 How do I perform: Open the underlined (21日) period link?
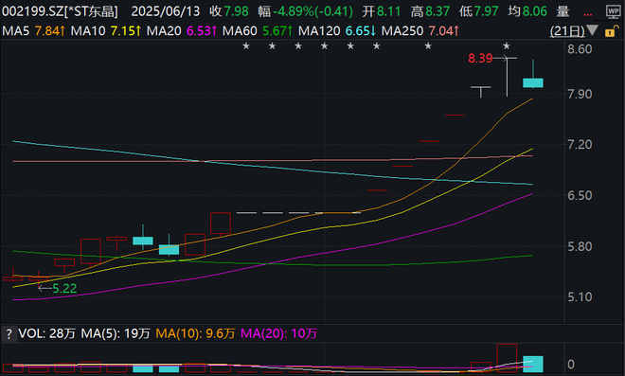click(567, 30)
